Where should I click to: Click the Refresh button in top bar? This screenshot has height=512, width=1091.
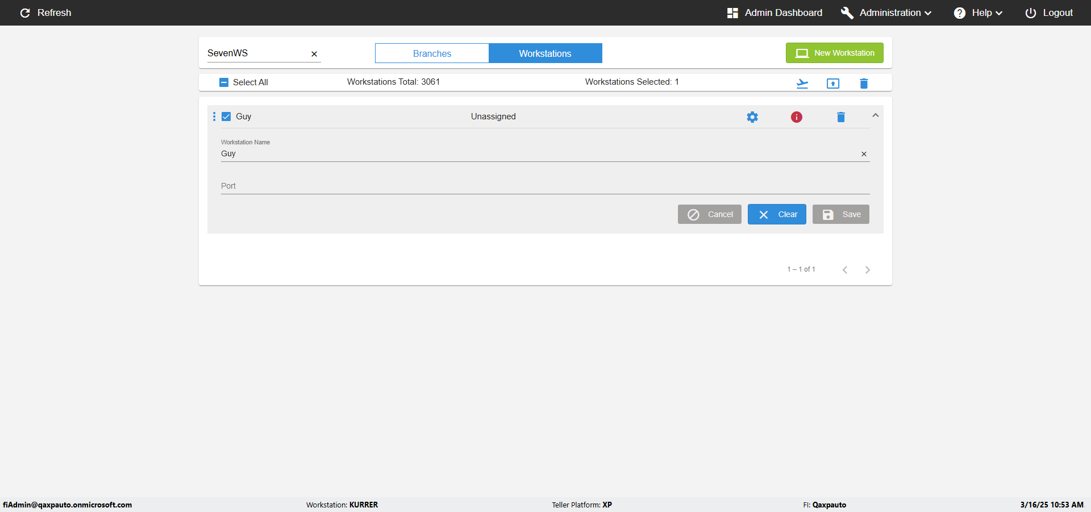pos(45,13)
